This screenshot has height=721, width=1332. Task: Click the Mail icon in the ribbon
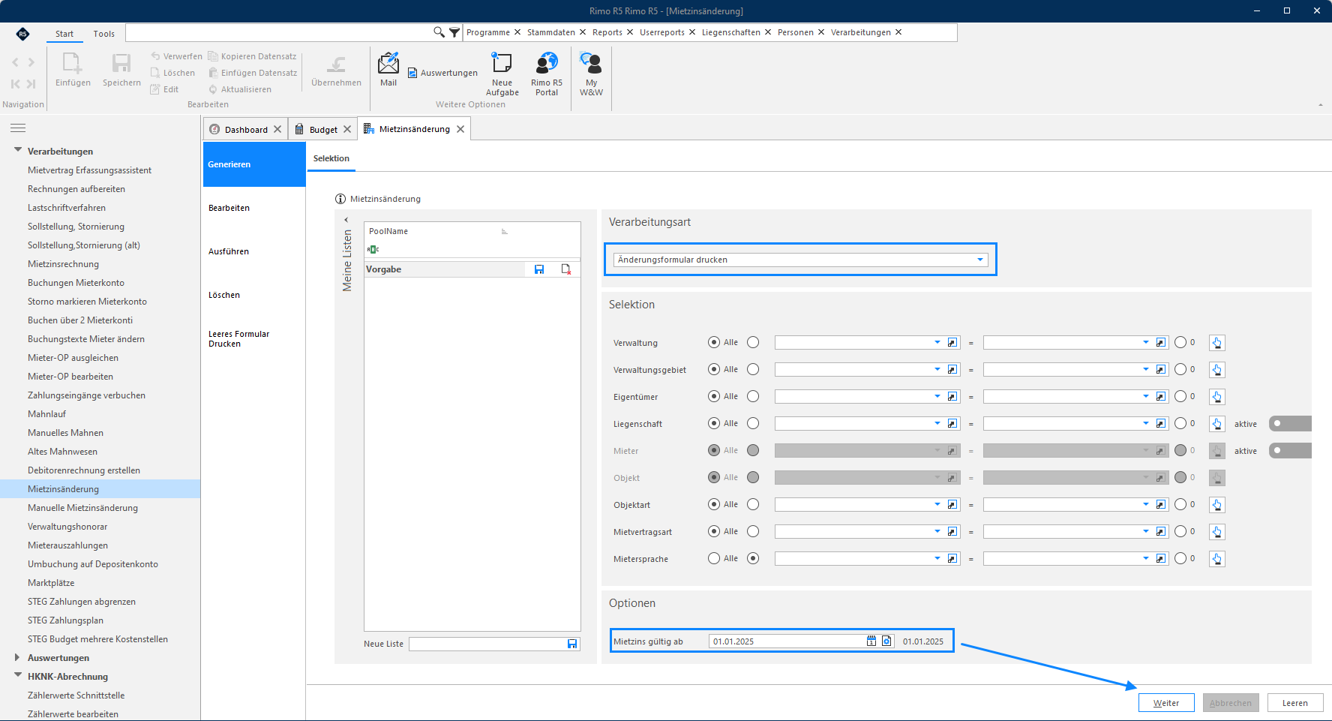coord(388,70)
